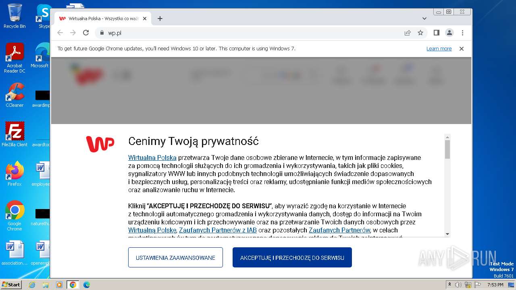This screenshot has width=516, height=290.
Task: Click the privacy dialog scrollbar thumb
Action: click(x=447, y=149)
